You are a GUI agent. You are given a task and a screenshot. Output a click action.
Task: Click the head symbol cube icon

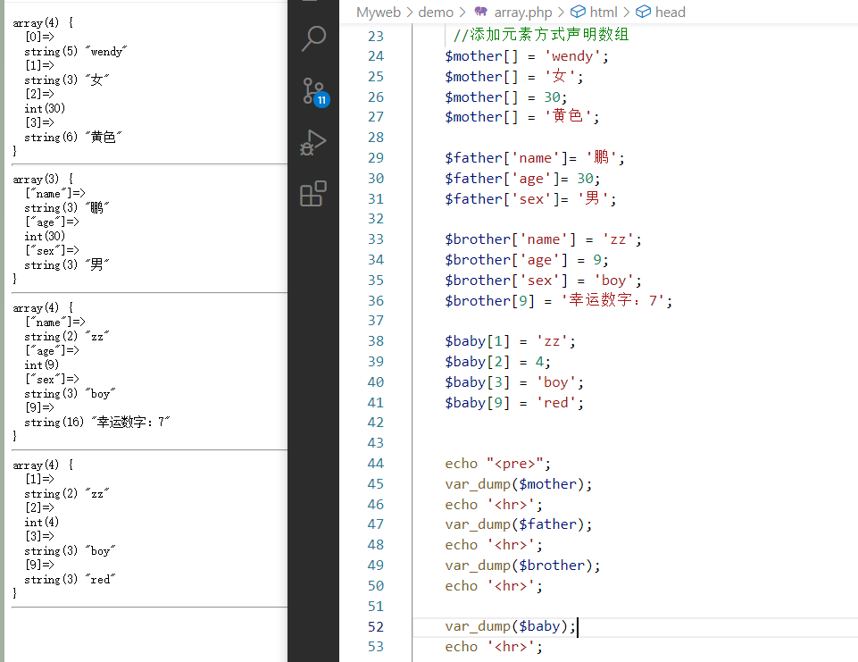[644, 12]
